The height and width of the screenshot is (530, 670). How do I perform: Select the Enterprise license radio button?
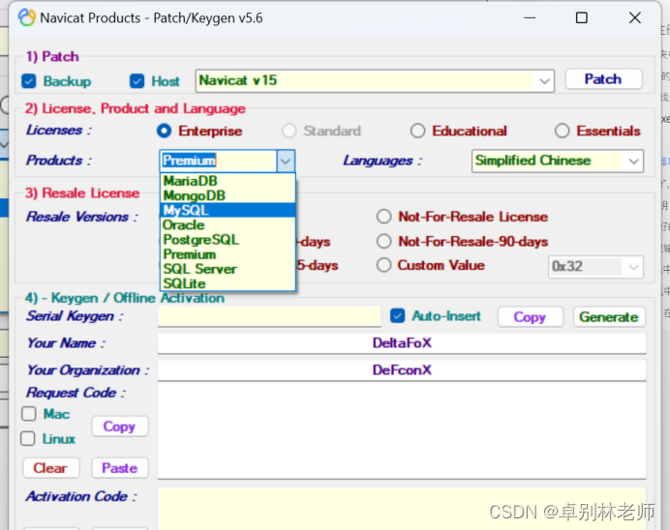[x=164, y=131]
